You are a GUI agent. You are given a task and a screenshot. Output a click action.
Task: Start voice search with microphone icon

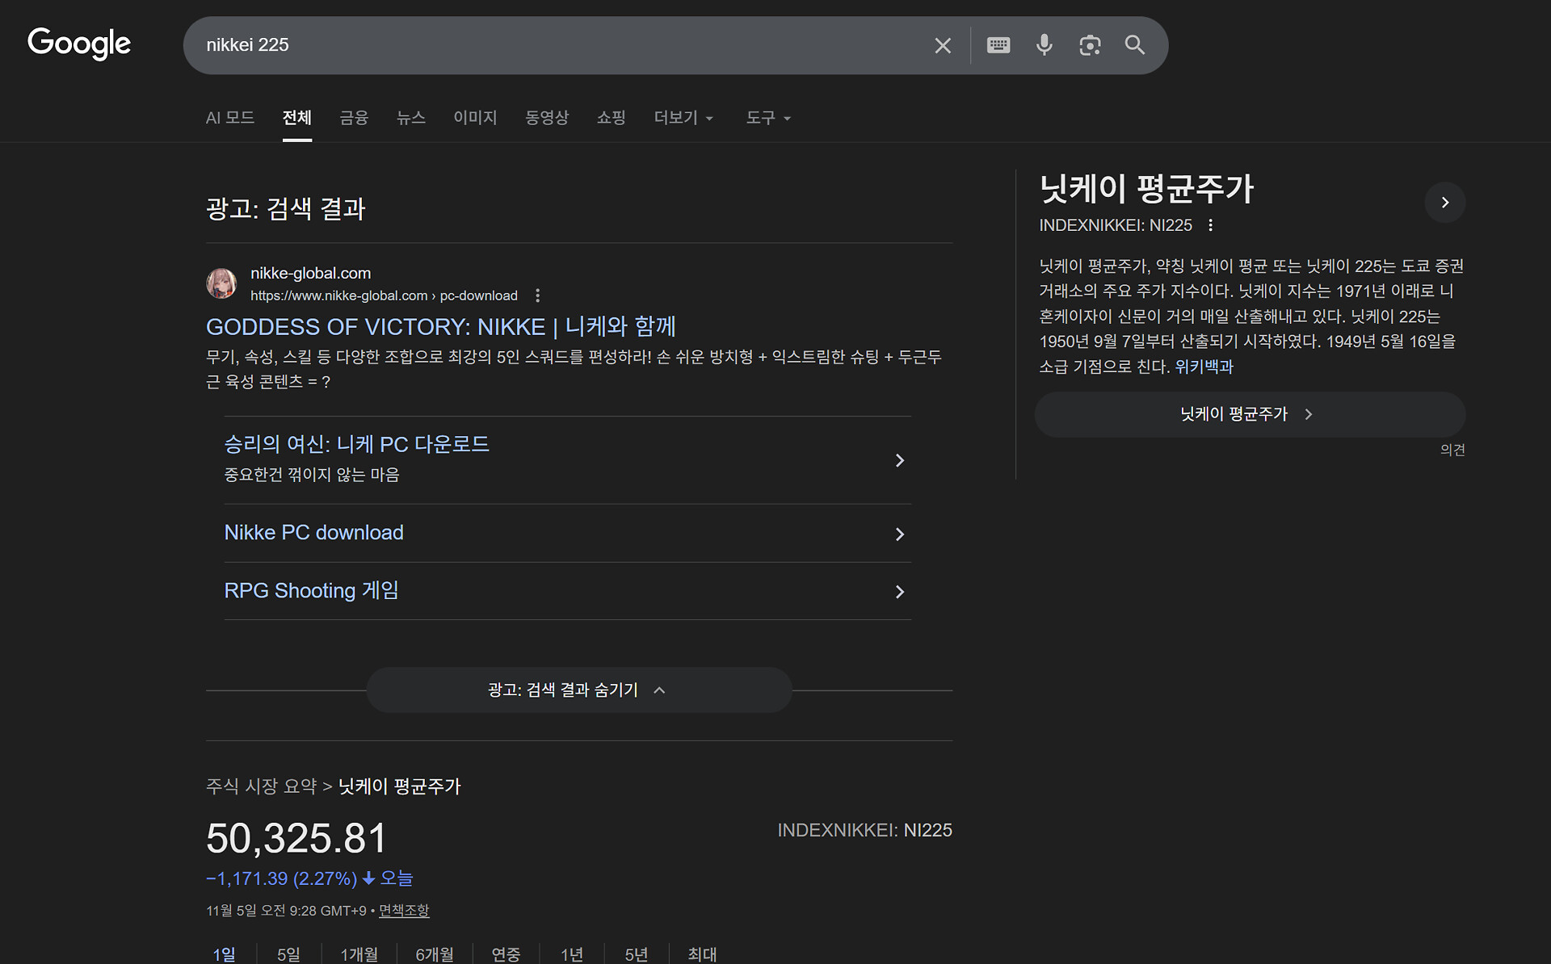coord(1044,45)
